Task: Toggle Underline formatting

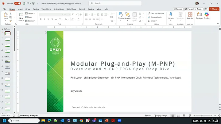Action: click(48, 19)
